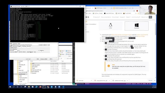
Task: Click VS Code settings gear icon
Action: (x=74, y=81)
